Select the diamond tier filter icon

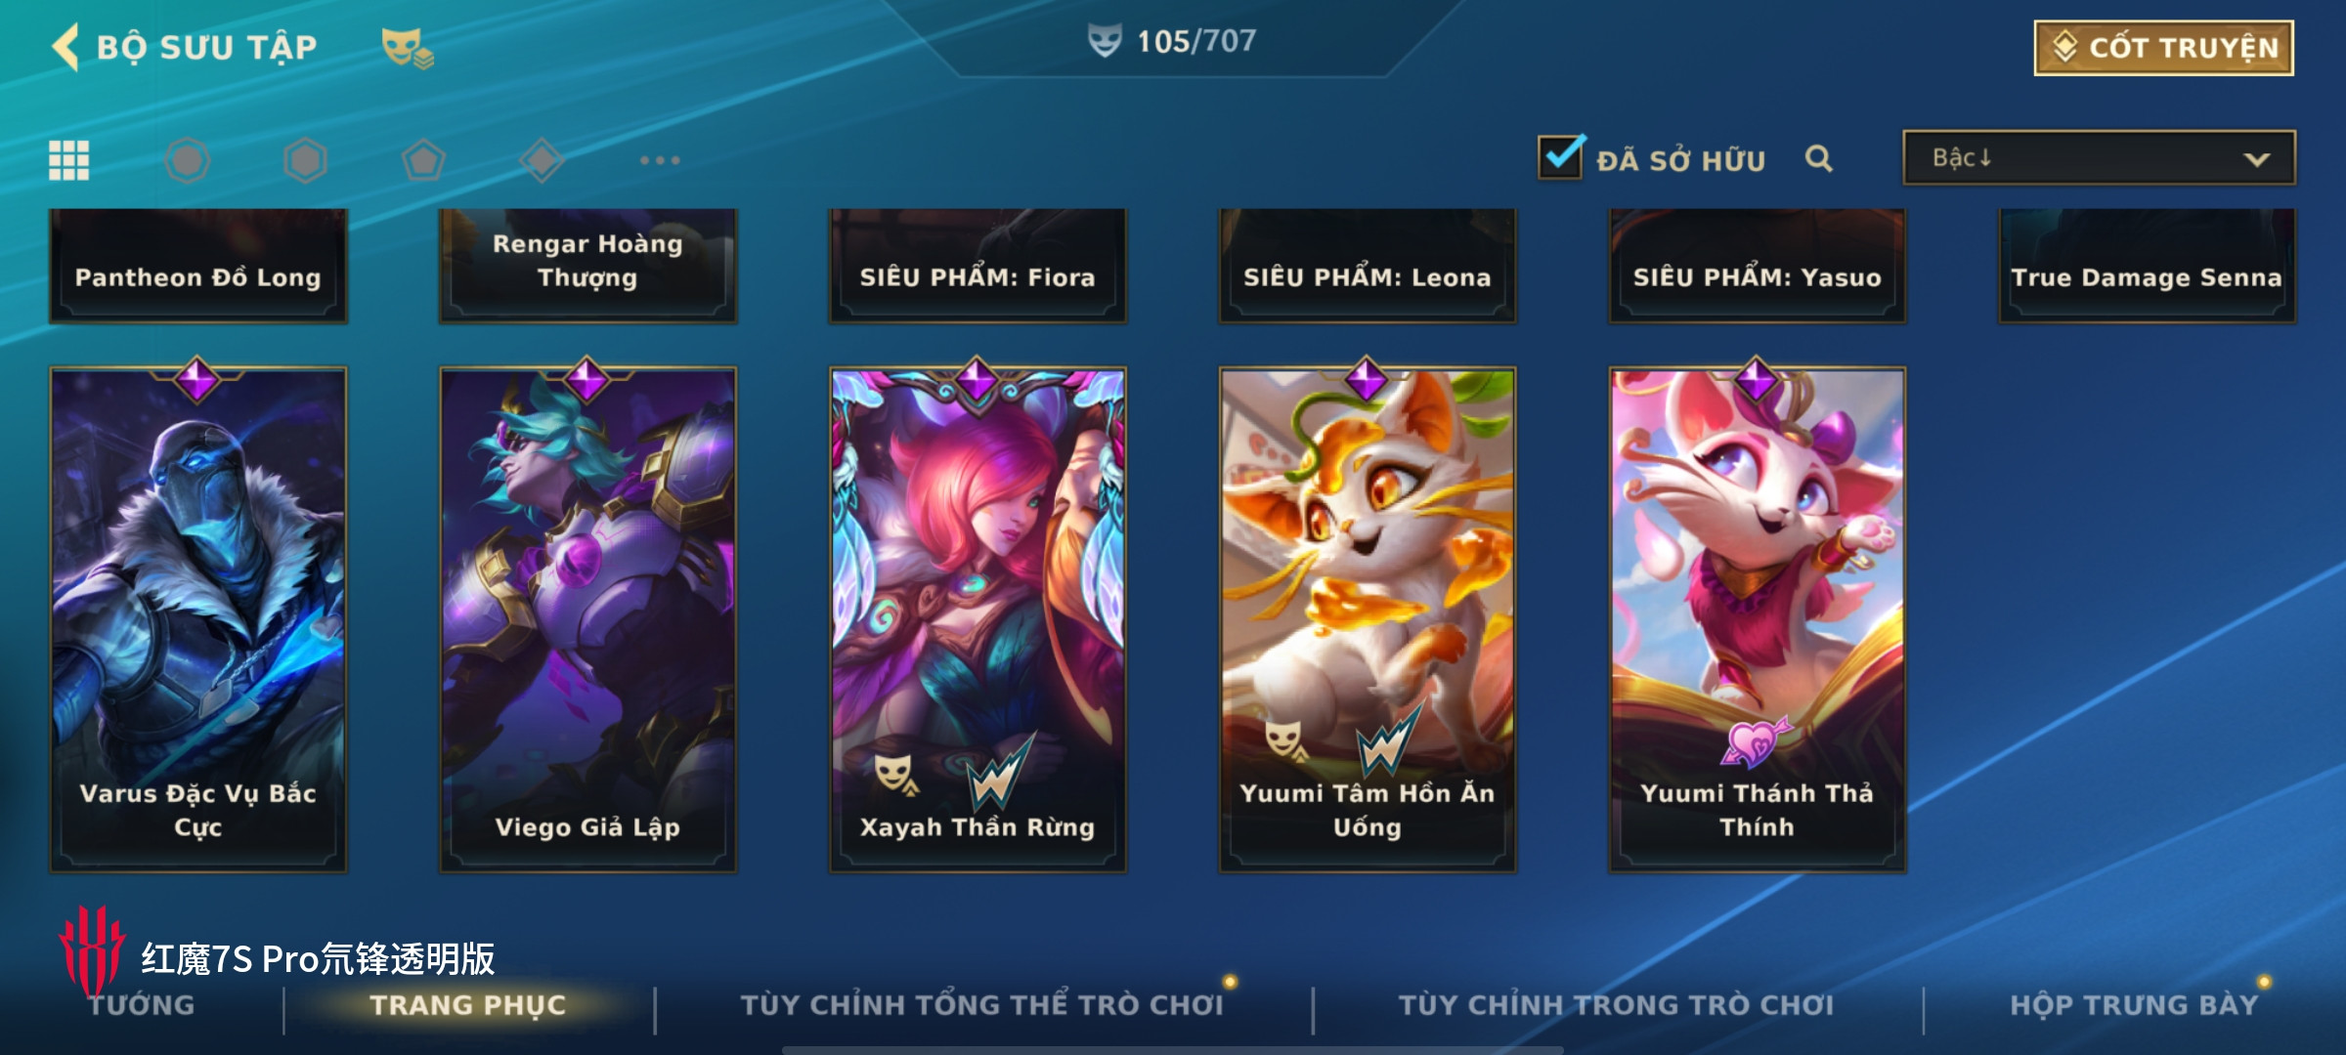click(x=542, y=160)
